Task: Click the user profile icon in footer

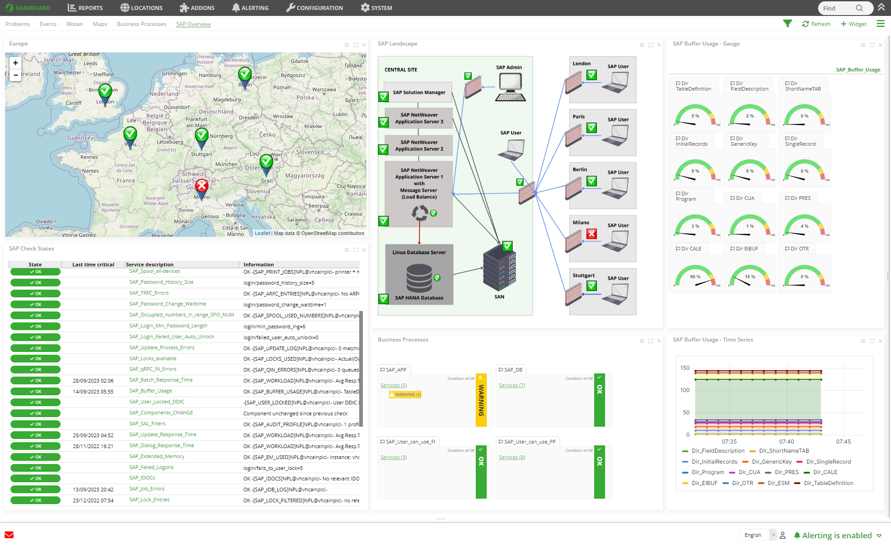Action: pos(783,536)
